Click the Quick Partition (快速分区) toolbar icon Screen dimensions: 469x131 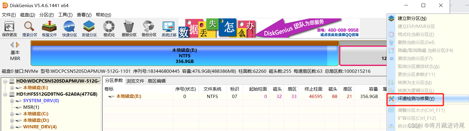(x=69, y=29)
